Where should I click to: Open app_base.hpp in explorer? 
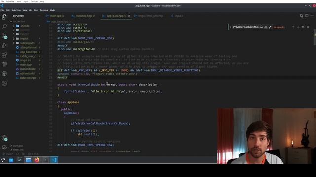pyautogui.click(x=29, y=52)
